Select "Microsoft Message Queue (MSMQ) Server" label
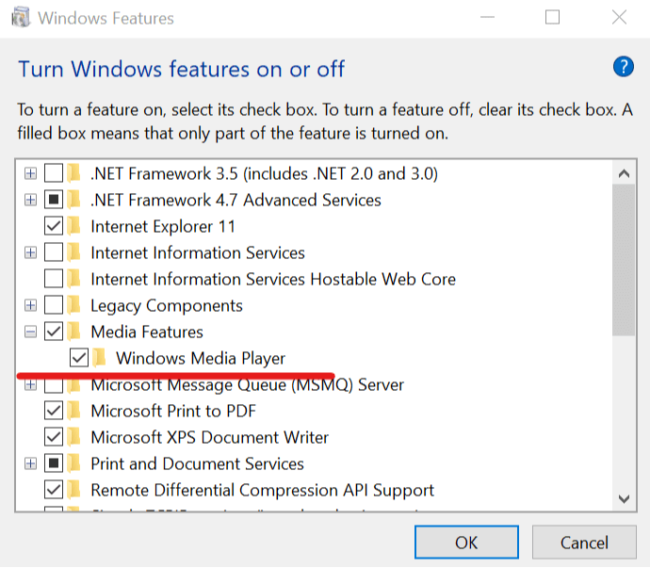Image resolution: width=650 pixels, height=568 pixels. coord(247,384)
